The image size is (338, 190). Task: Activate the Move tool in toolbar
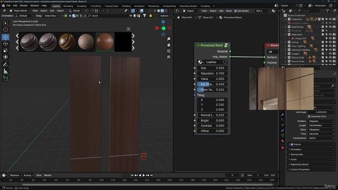[x=6, y=37]
